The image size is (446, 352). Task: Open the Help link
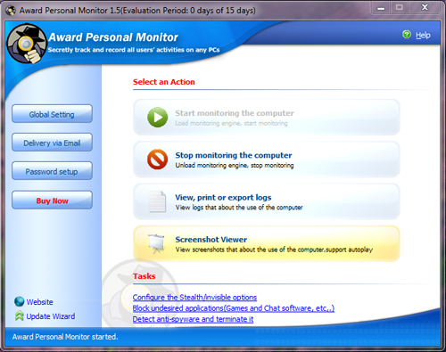click(423, 35)
